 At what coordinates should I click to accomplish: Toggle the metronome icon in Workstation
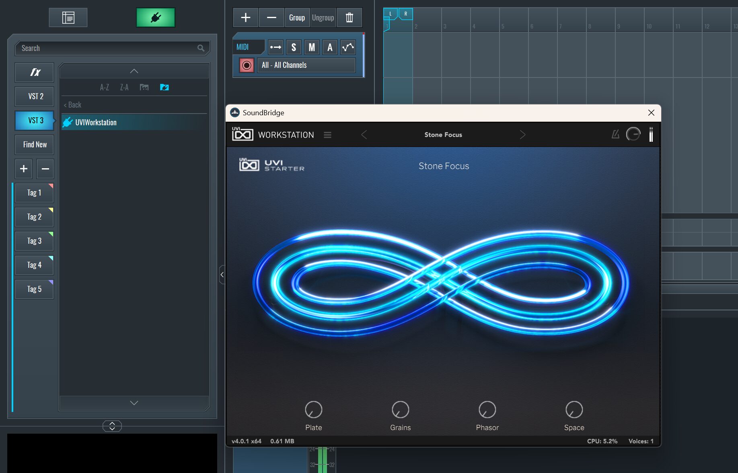(x=615, y=134)
